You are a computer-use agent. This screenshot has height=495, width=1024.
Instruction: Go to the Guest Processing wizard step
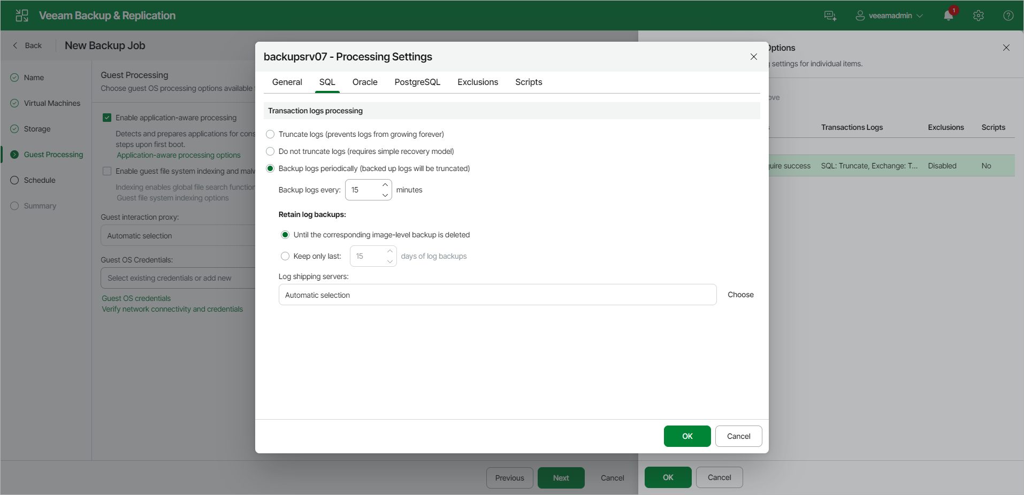pyautogui.click(x=54, y=154)
